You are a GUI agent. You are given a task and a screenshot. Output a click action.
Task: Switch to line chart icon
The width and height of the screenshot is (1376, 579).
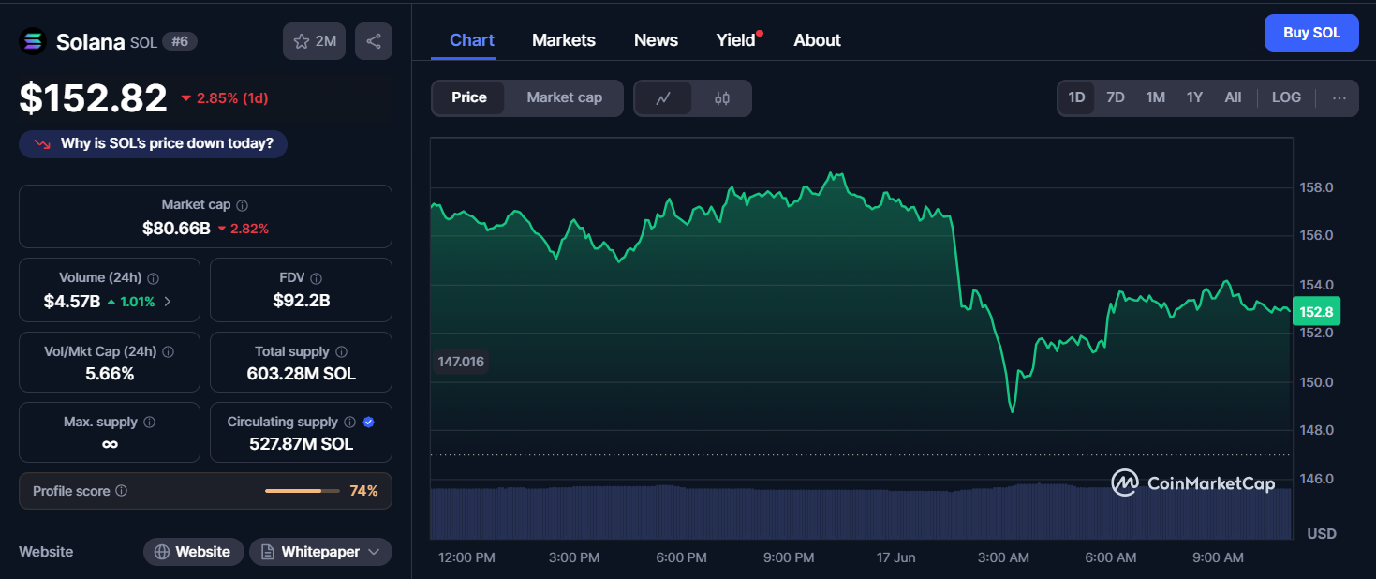click(x=663, y=98)
